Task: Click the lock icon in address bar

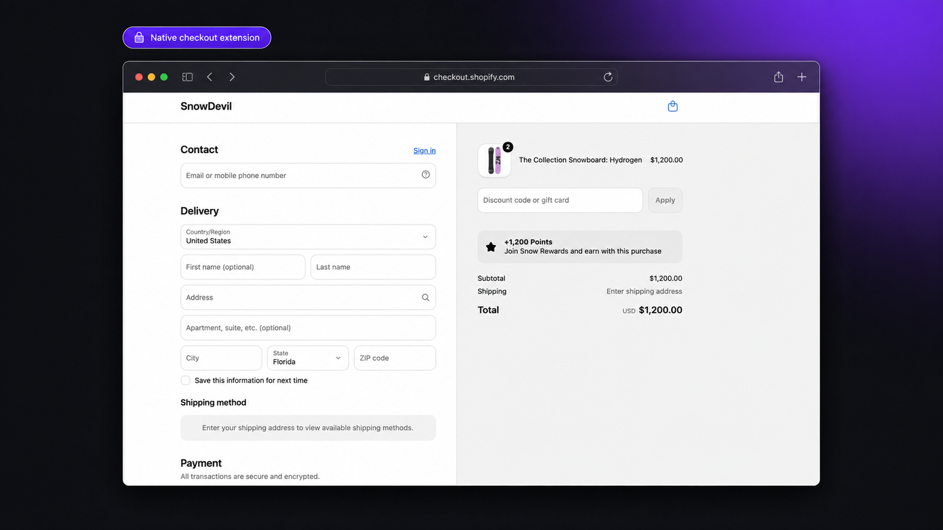Action: tap(427, 77)
